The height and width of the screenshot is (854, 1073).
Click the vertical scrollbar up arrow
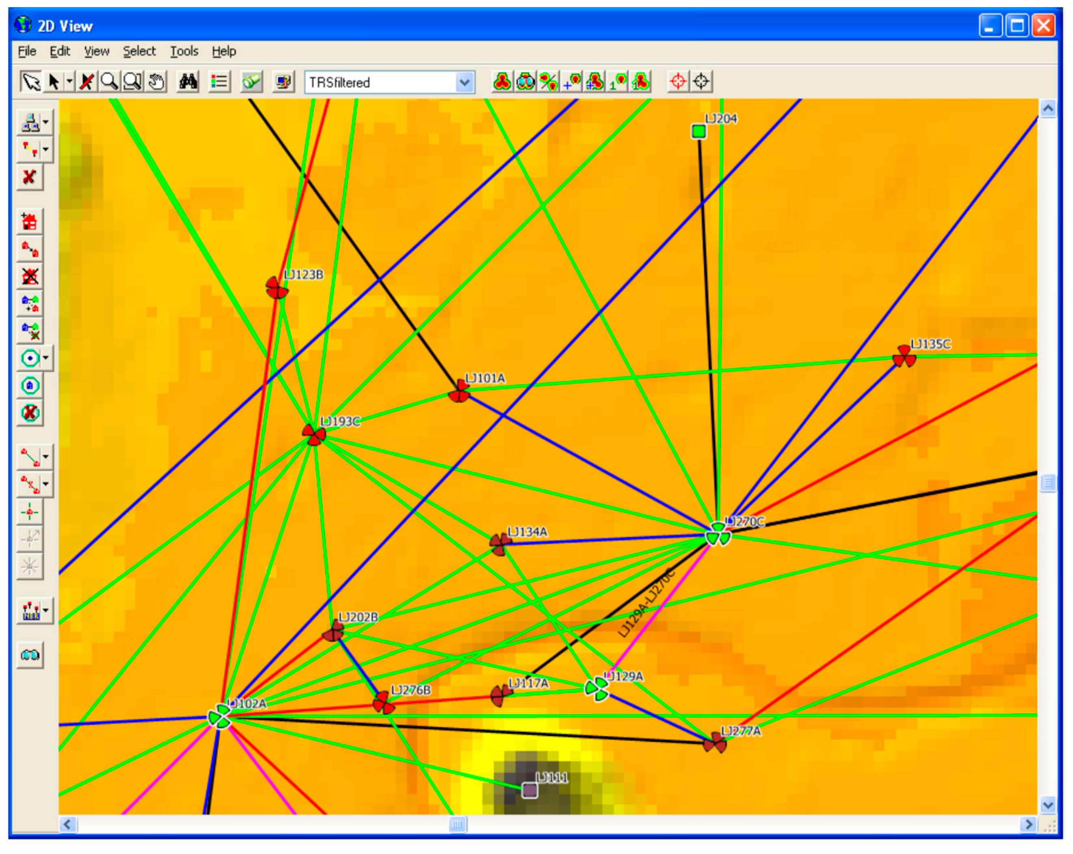[x=1048, y=108]
